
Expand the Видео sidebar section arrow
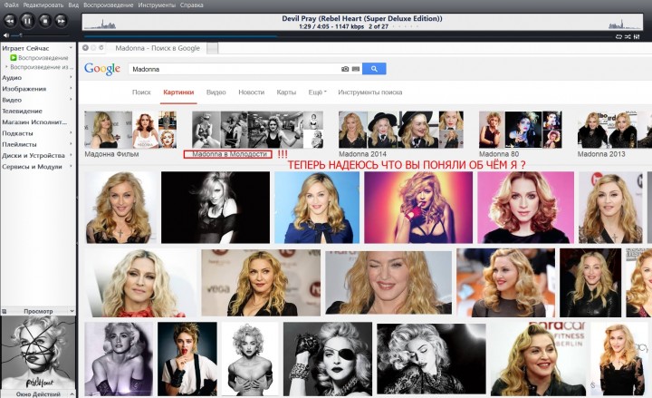72,100
